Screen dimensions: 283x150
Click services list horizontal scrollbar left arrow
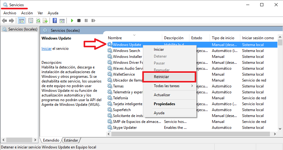tap(109, 134)
